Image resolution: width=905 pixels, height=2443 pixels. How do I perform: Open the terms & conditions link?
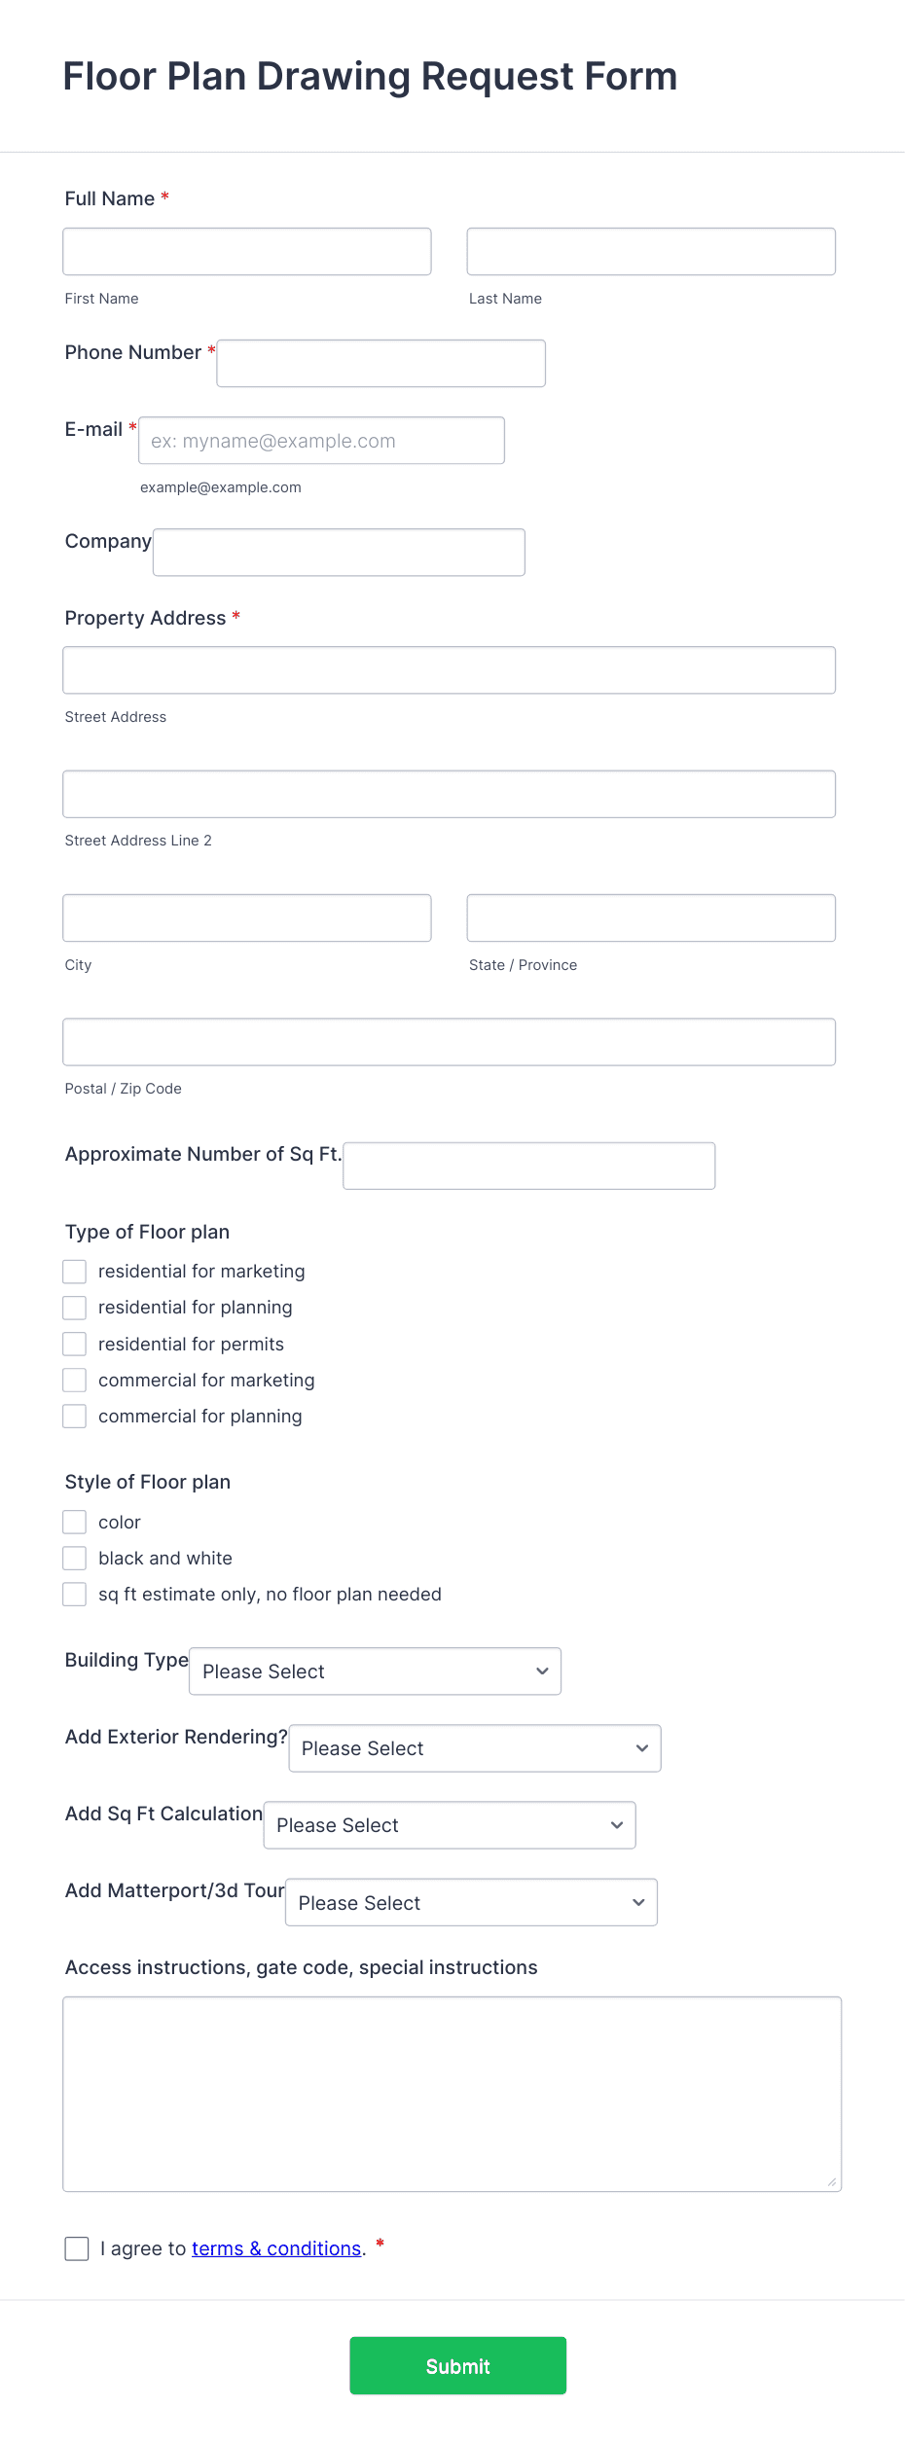point(275,2248)
